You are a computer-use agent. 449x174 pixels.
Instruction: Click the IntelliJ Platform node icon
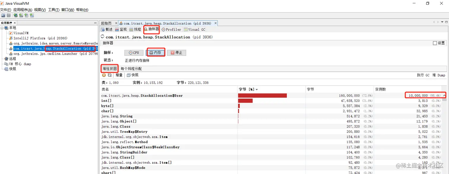pyautogui.click(x=11, y=38)
